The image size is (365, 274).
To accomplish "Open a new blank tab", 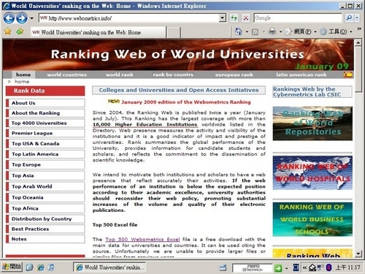I will (174, 32).
